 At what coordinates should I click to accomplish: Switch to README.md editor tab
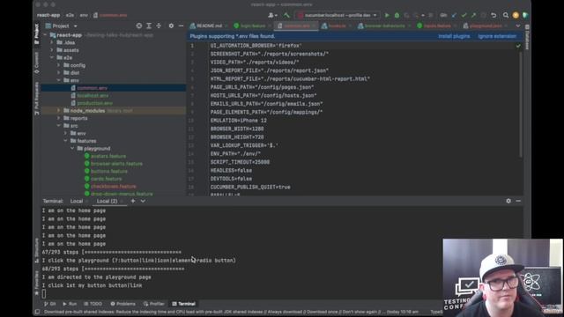pyautogui.click(x=209, y=26)
